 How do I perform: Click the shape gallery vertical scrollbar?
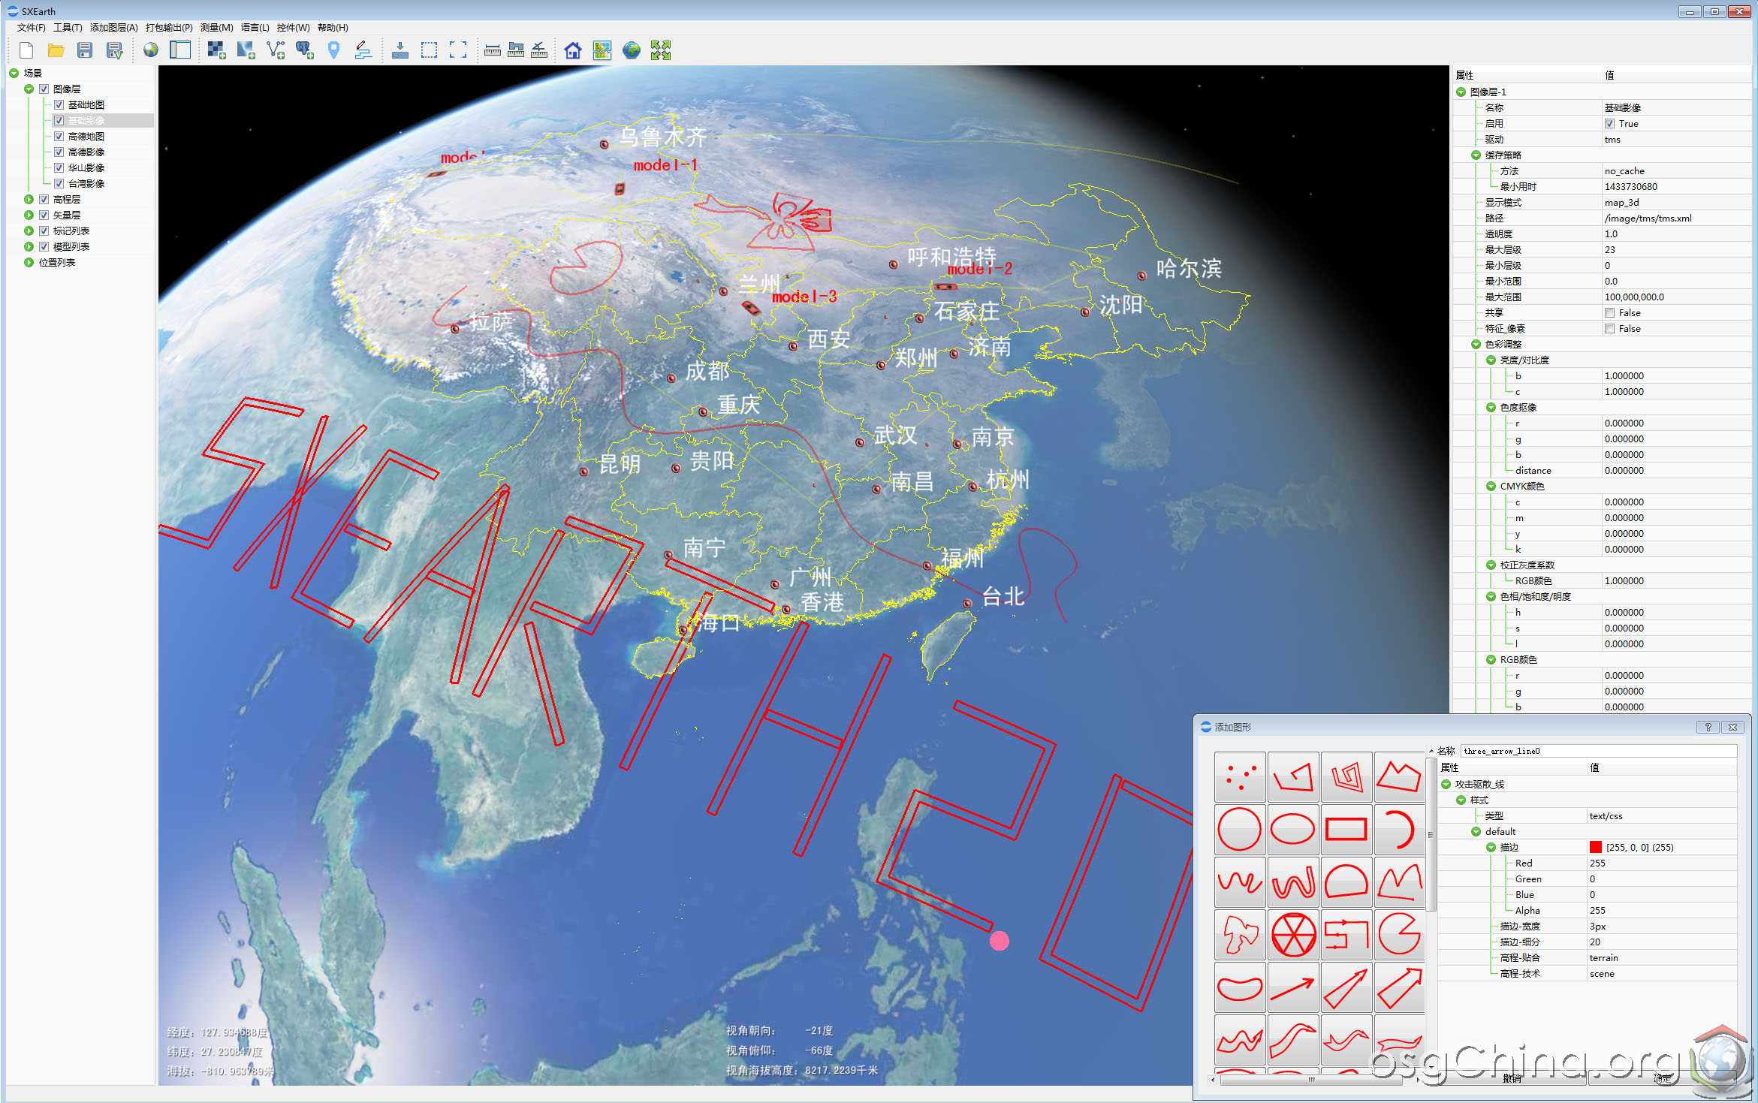tap(1430, 833)
